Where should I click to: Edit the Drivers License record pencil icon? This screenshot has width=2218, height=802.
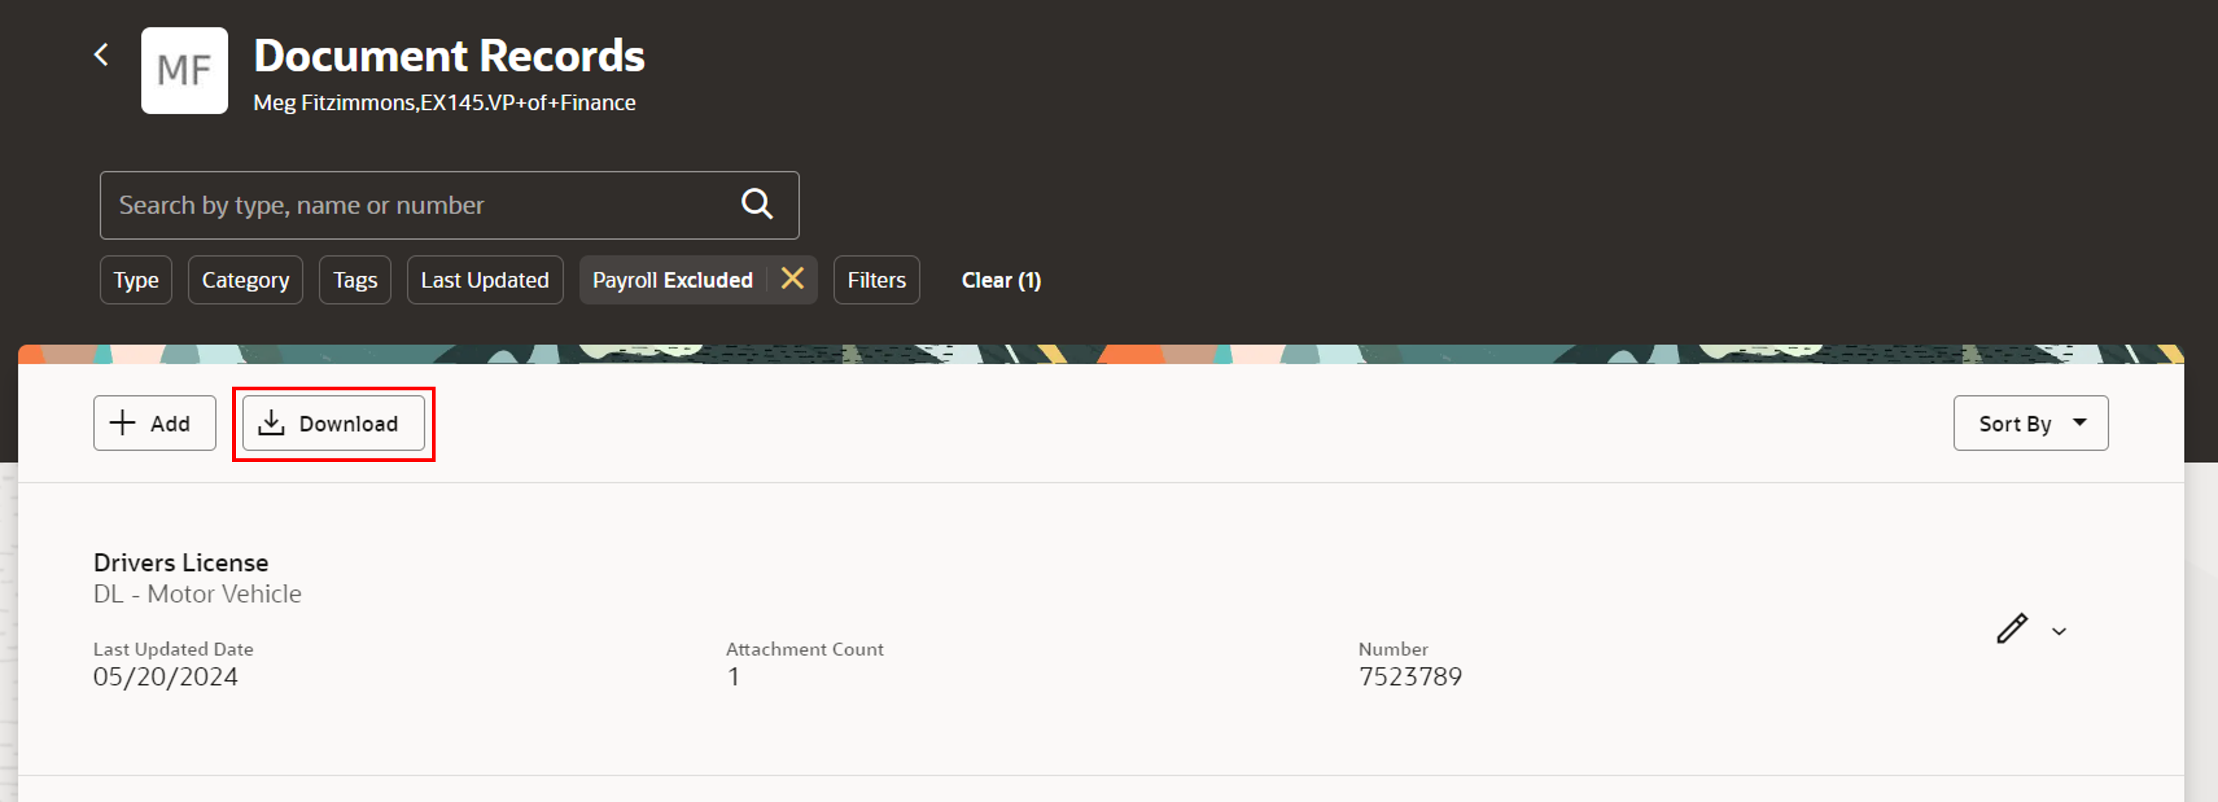tap(2011, 629)
